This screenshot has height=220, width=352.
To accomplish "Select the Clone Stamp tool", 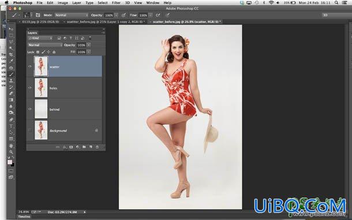I will pyautogui.click(x=11, y=80).
